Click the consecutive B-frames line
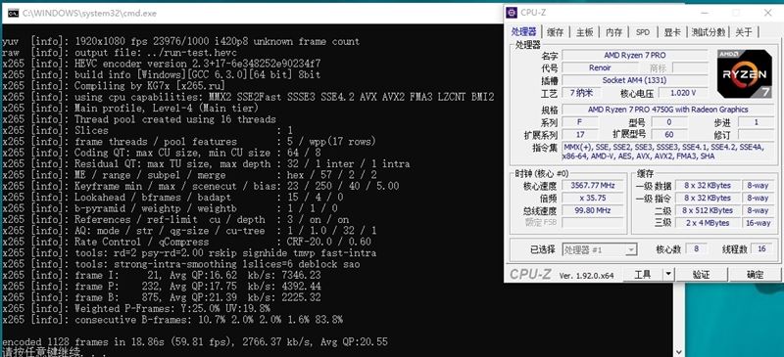This screenshot has height=357, width=784. tap(172, 320)
